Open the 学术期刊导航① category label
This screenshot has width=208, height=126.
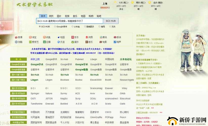(18, 112)
